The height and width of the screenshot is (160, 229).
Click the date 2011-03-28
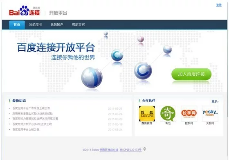click(115, 108)
